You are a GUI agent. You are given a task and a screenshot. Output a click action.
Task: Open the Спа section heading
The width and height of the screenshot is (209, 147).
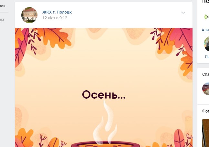205,74
